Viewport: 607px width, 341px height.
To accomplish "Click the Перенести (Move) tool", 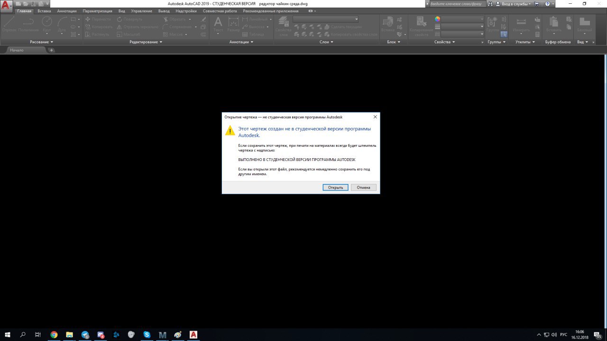I will click(x=98, y=19).
